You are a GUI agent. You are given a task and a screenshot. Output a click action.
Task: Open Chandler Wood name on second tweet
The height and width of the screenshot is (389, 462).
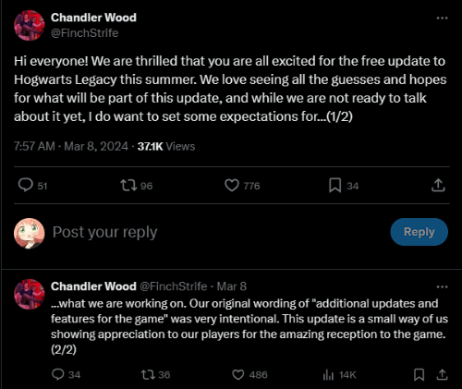click(x=93, y=286)
